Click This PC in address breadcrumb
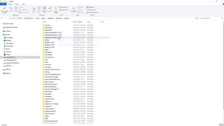This screenshot has height=126, width=224. (x=20, y=18)
